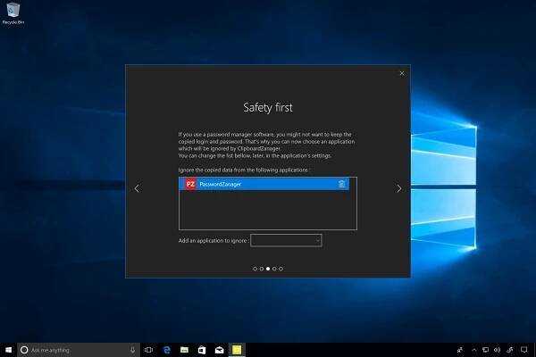Viewport: 536px width, 357px height.
Task: Open the Mail app in taskbar
Action: pos(219,350)
